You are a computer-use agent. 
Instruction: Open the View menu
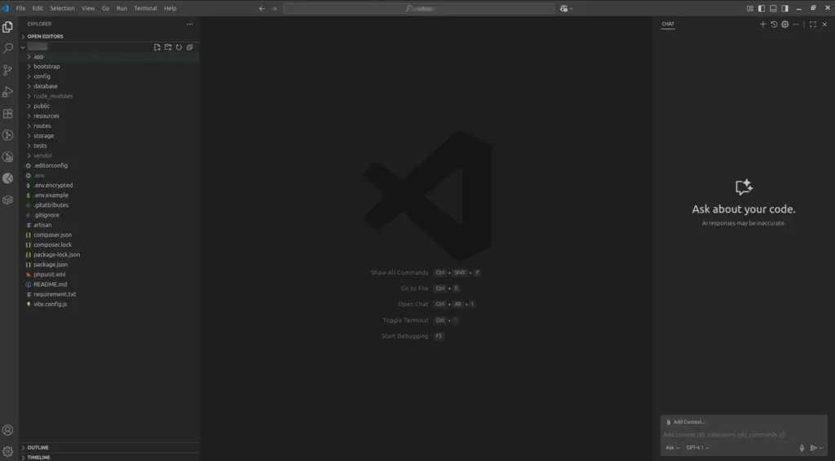[88, 8]
